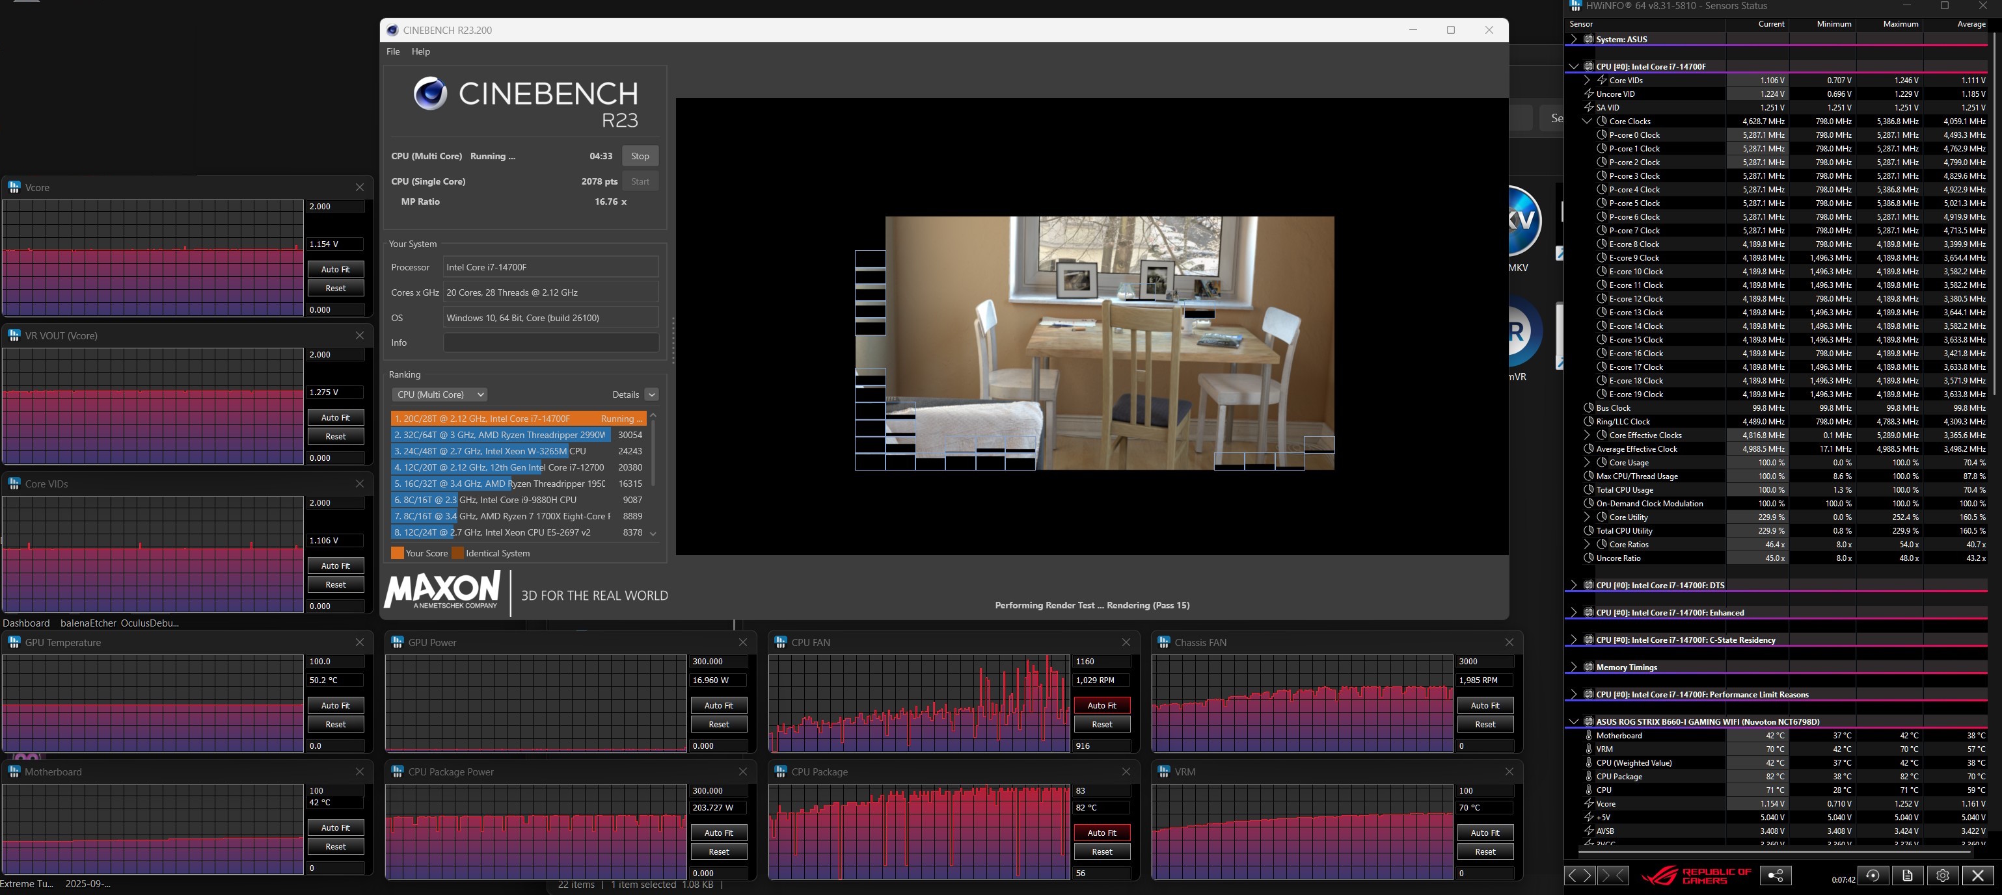Close the CPU Package Power graph window

[x=743, y=772]
